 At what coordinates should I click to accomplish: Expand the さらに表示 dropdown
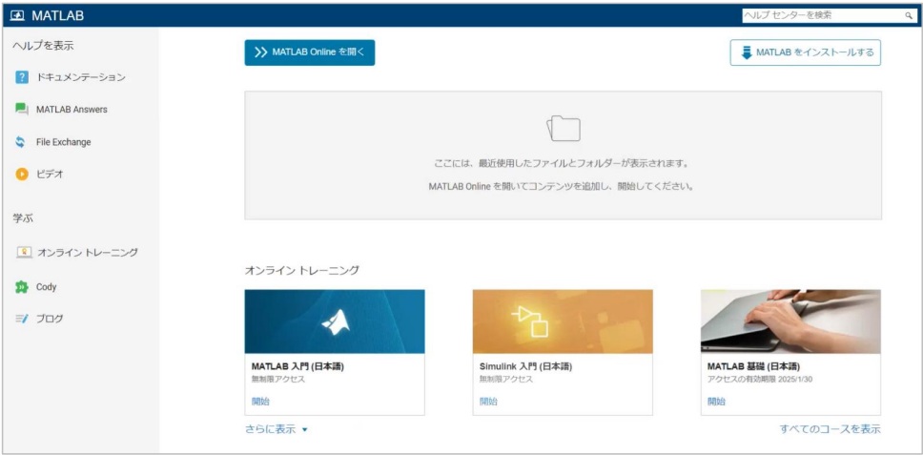click(277, 429)
